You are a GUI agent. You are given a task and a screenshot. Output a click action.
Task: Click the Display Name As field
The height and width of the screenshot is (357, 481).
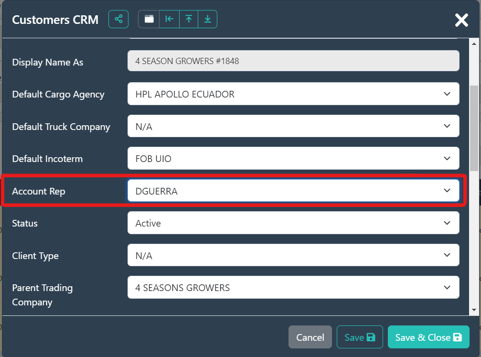tap(293, 61)
